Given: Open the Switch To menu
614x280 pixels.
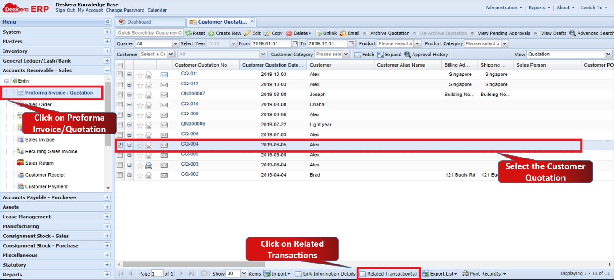Looking at the screenshot, I should tap(594, 8).
